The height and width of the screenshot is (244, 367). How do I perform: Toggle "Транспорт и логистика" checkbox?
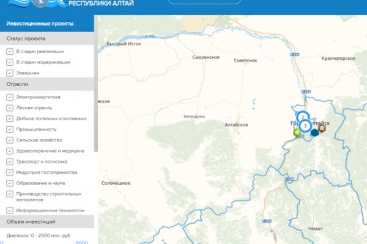[10, 162]
